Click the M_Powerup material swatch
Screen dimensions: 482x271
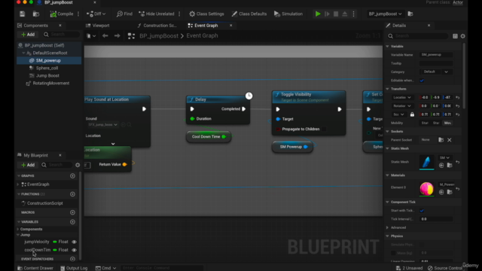pos(427,189)
